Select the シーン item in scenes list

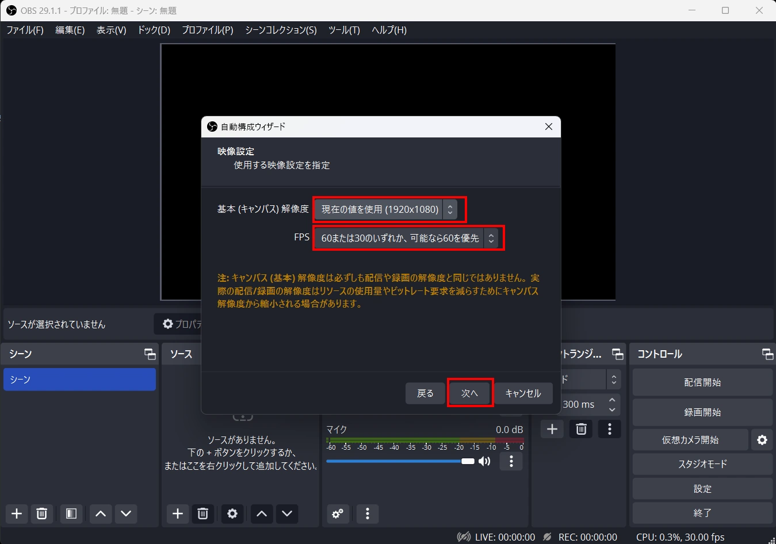(x=79, y=380)
